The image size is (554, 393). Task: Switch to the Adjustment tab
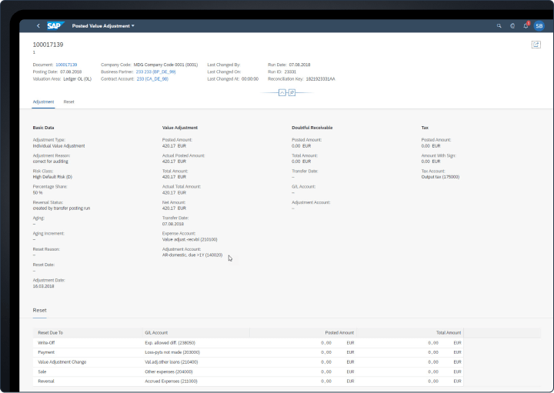pos(43,102)
